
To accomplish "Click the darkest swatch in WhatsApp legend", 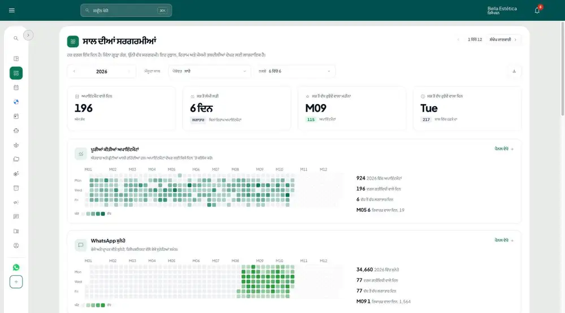I will (103, 305).
